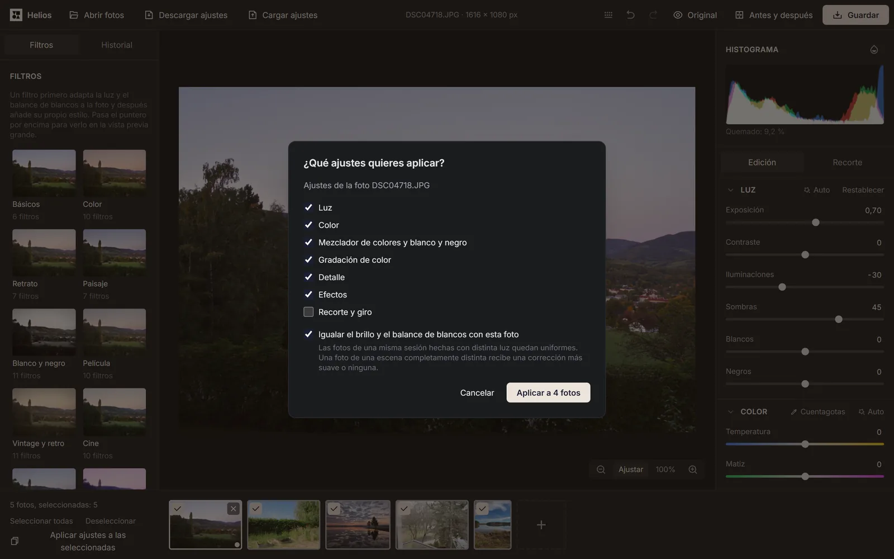Remove first photo with X icon
Screen dimensions: 894x559
234,509
